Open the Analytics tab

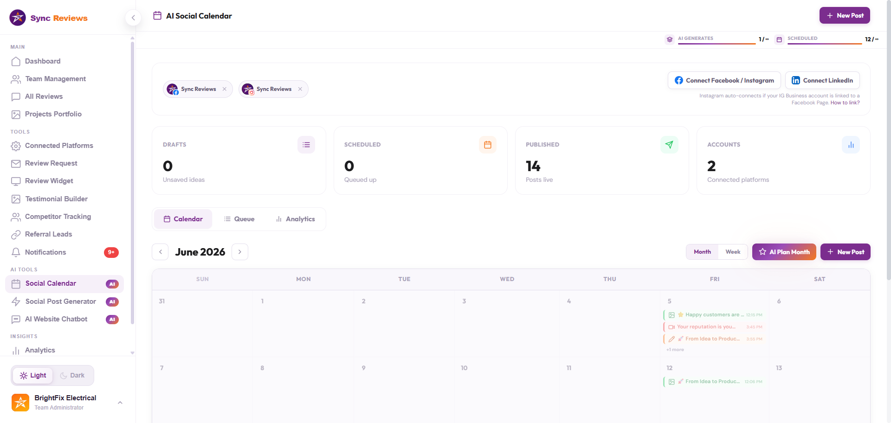click(x=295, y=219)
